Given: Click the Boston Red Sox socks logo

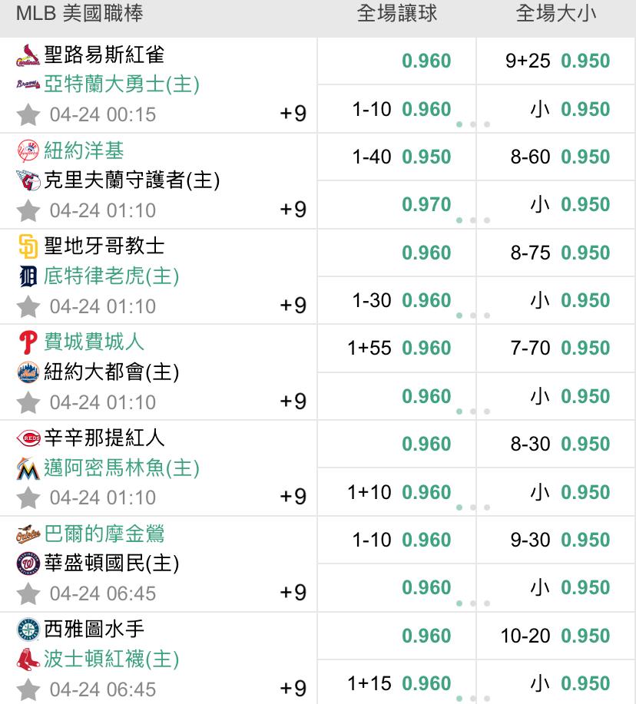Looking at the screenshot, I should pyautogui.click(x=28, y=659).
